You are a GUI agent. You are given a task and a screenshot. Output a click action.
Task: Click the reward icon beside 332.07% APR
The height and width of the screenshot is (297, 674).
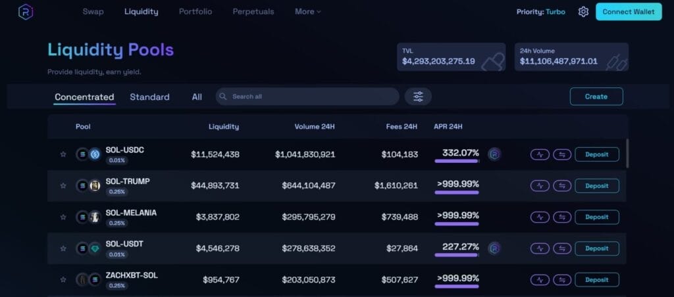494,154
